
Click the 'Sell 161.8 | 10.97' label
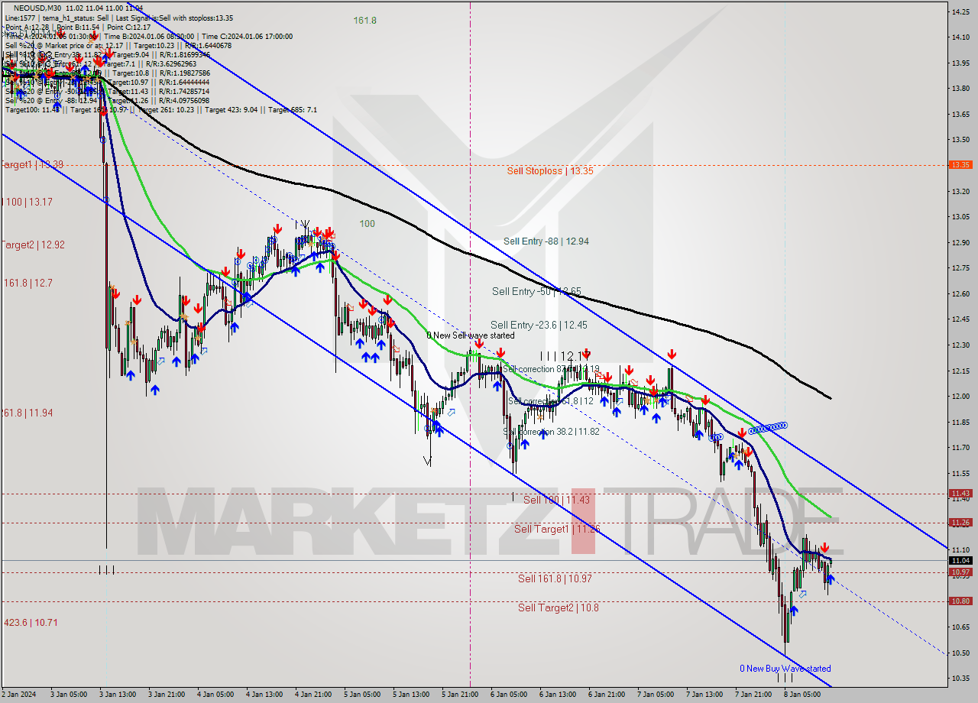(555, 578)
